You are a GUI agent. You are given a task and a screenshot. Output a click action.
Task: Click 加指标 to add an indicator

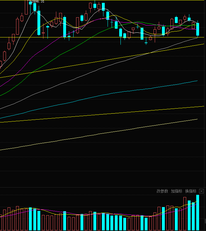[176, 191]
